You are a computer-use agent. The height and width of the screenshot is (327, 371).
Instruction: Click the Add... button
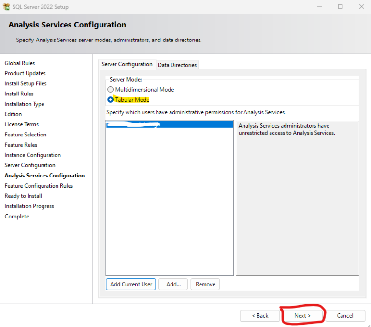[x=173, y=284]
